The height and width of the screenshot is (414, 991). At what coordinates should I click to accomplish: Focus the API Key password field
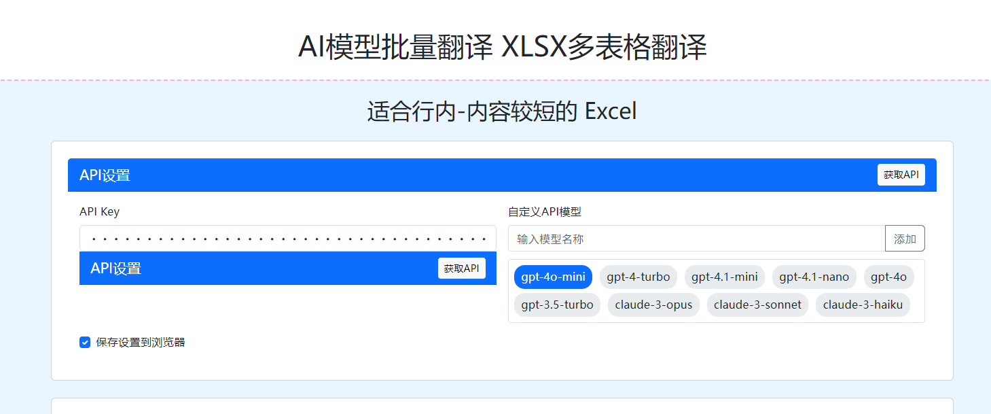point(288,239)
